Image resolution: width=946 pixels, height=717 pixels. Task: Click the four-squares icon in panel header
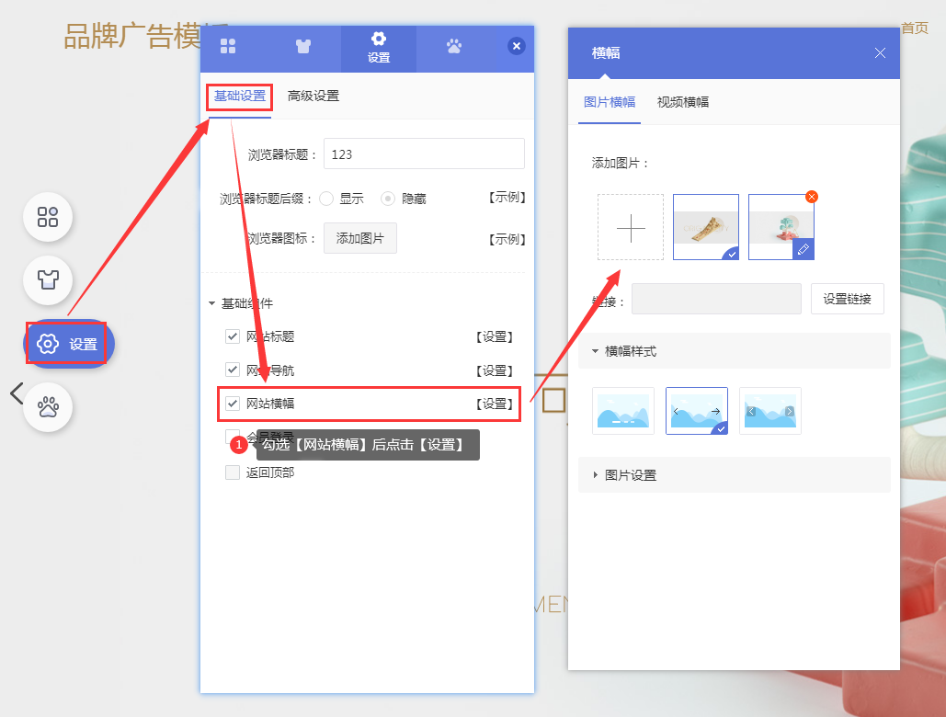(x=228, y=47)
